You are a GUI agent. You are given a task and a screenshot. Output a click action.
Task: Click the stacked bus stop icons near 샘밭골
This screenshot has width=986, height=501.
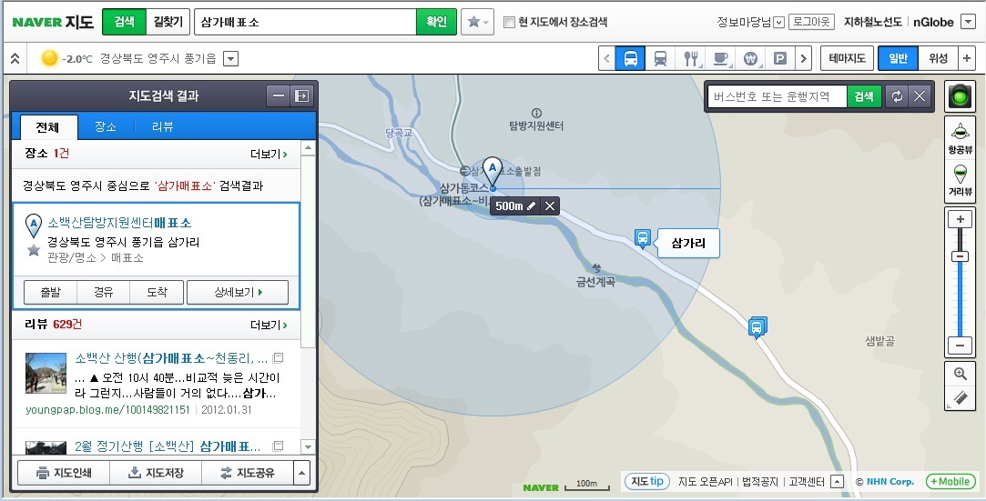click(757, 327)
